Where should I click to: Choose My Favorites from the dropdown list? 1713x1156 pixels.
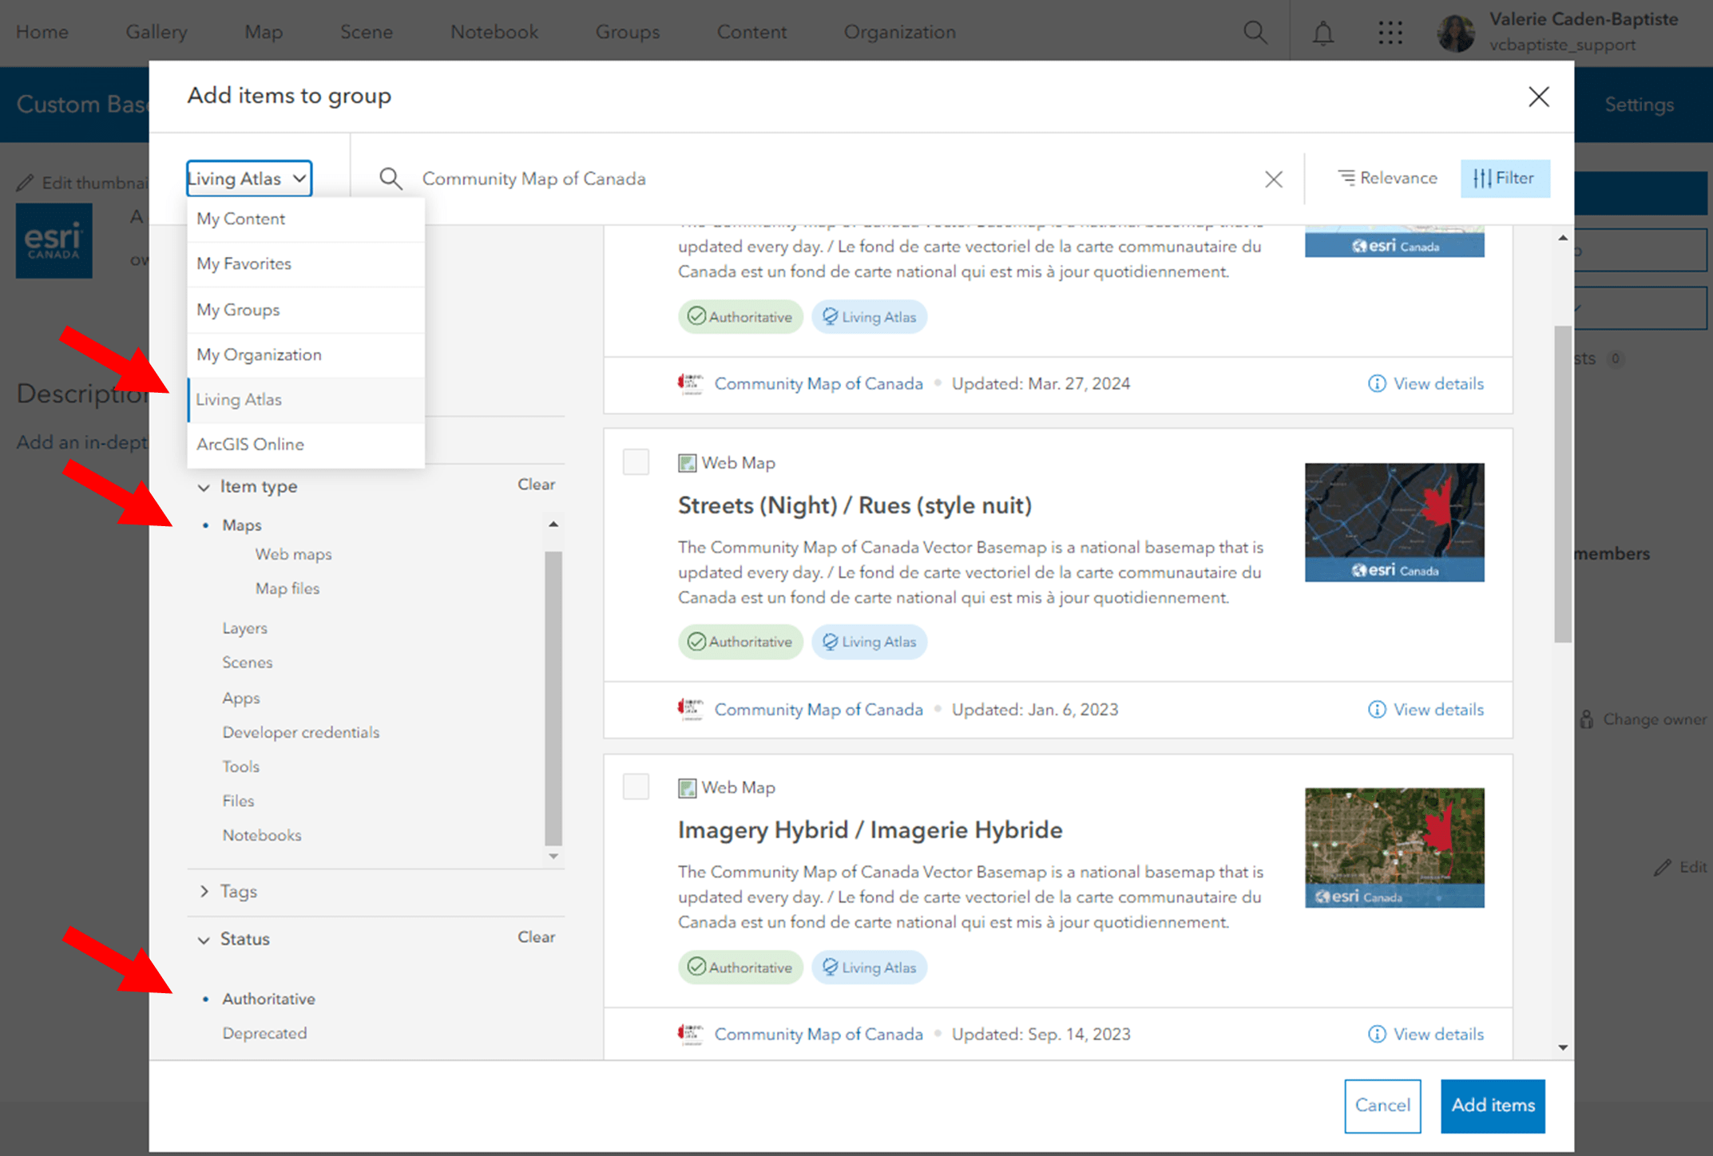coord(305,263)
